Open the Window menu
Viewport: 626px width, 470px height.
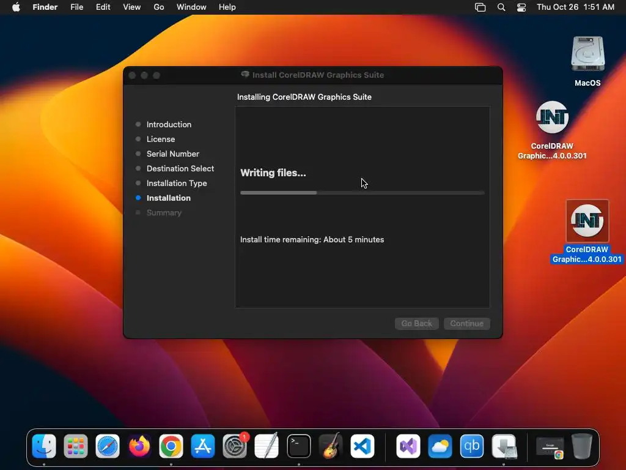(191, 7)
